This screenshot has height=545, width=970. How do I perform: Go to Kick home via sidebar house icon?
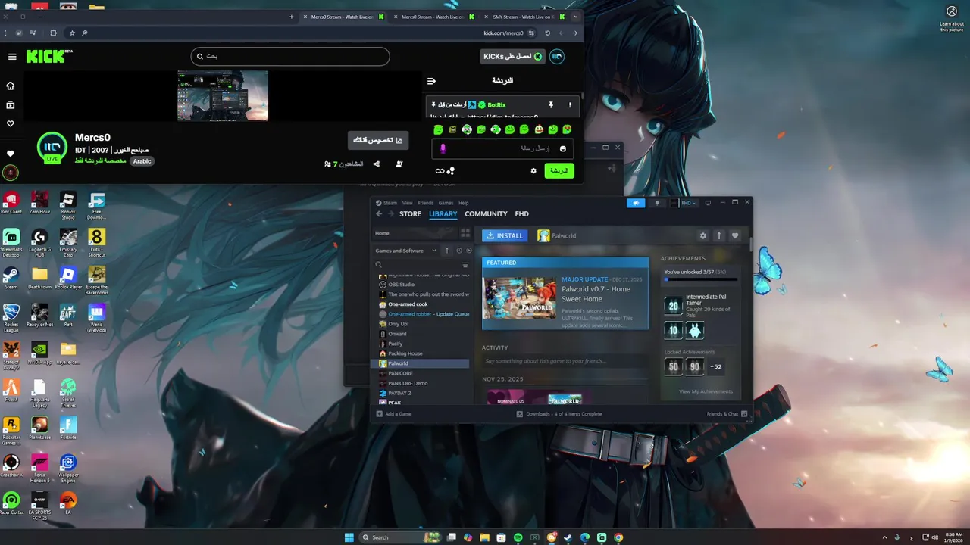coord(11,86)
